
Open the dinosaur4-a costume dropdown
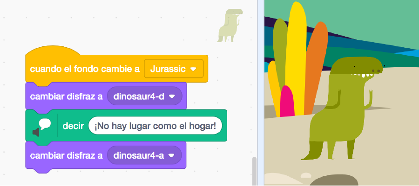[172, 155]
